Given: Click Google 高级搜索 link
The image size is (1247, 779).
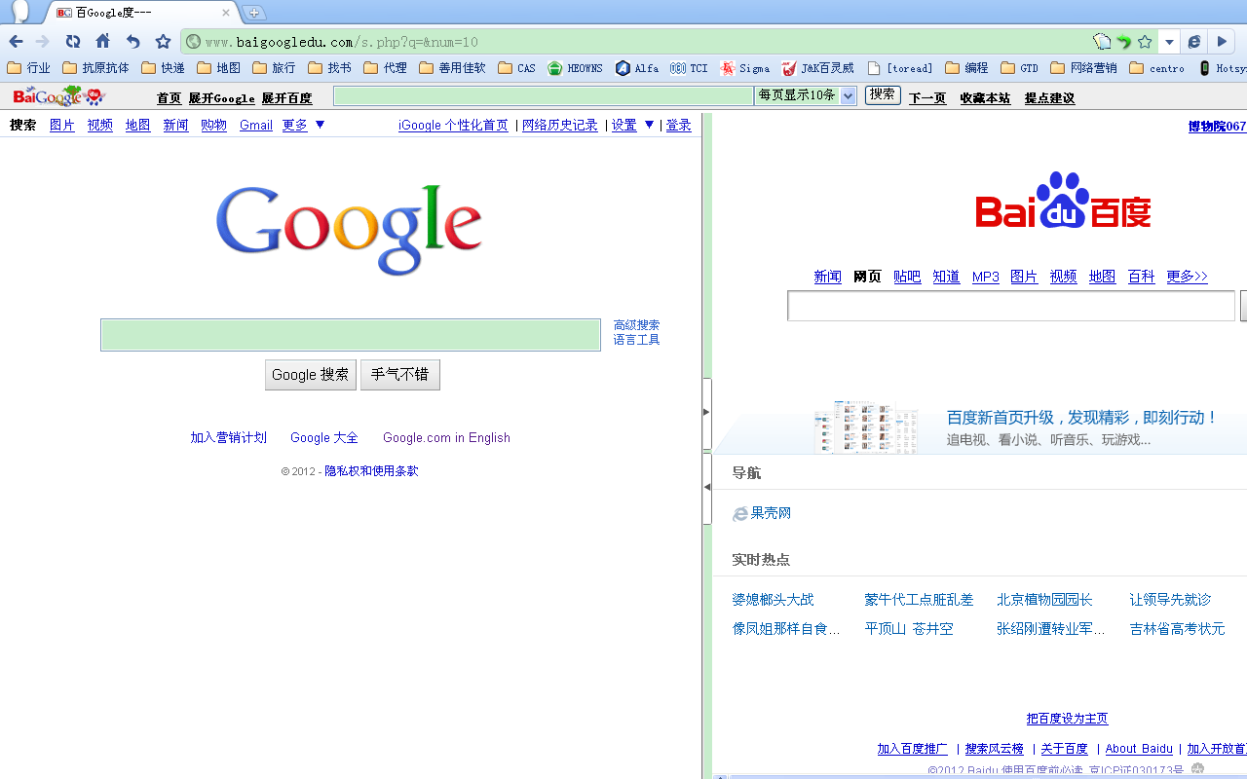Looking at the screenshot, I should pyautogui.click(x=636, y=325).
